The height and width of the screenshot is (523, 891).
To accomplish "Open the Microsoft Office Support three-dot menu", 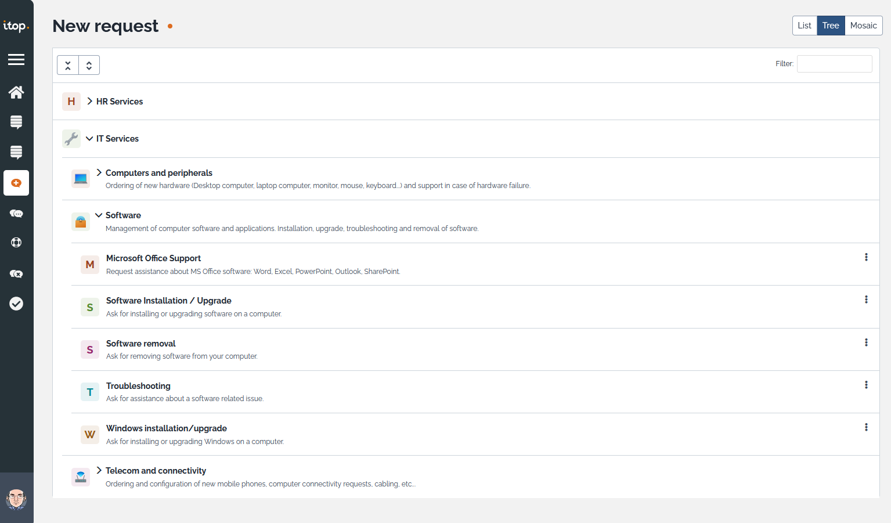I will click(866, 257).
